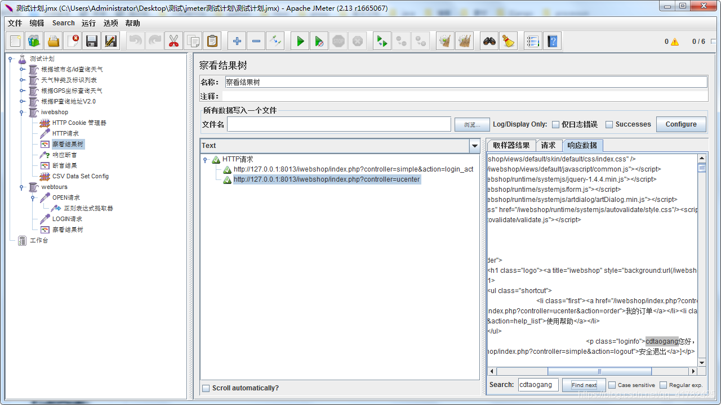Click the response vertical scrollbar thumb
Image resolution: width=721 pixels, height=405 pixels.
[x=702, y=168]
